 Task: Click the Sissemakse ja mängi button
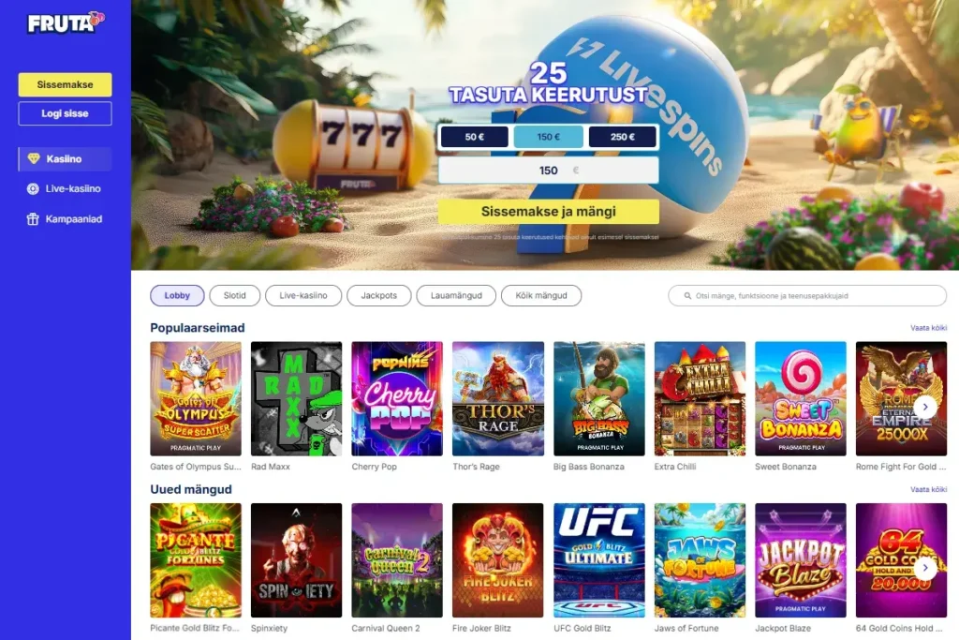click(x=549, y=212)
